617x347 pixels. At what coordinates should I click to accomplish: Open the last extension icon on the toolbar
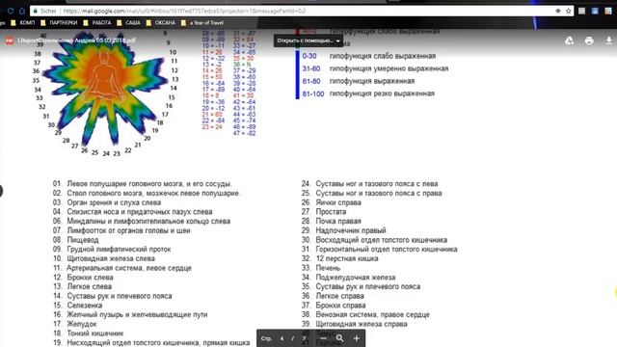608,11
